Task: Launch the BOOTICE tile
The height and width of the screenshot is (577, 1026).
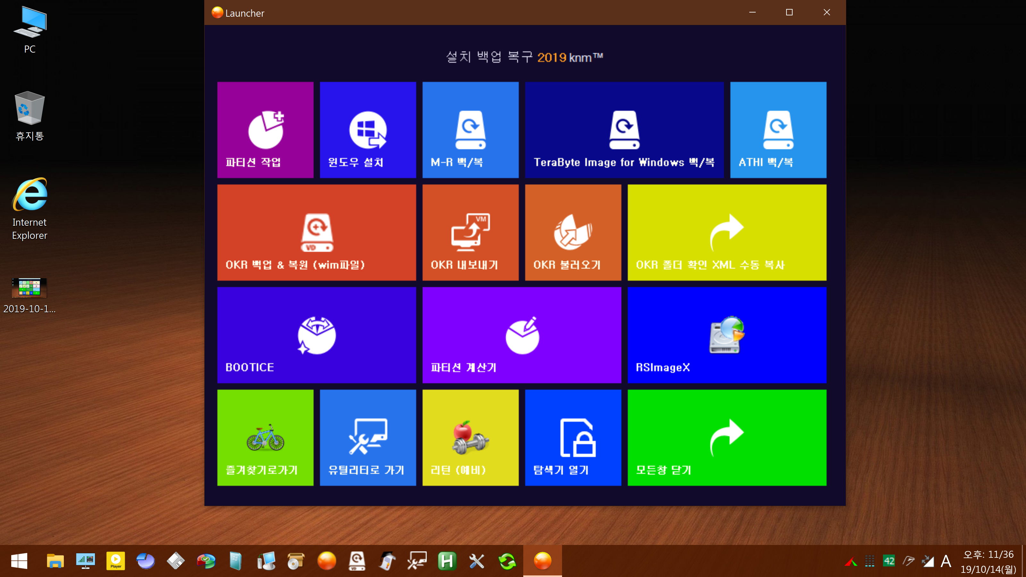Action: pyautogui.click(x=317, y=335)
